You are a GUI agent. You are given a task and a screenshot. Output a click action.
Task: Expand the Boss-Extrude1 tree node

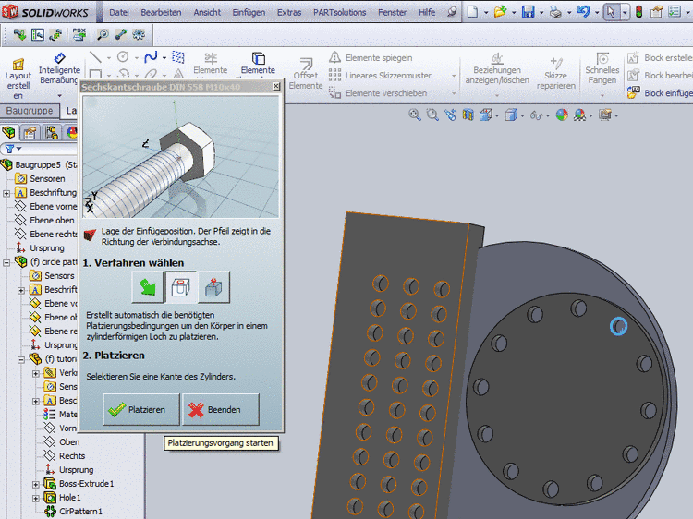click(x=36, y=484)
